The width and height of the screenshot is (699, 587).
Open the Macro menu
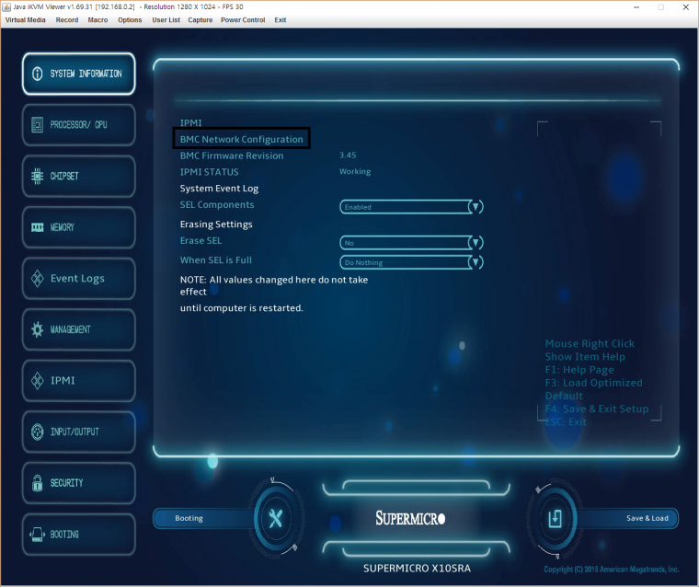(x=97, y=20)
